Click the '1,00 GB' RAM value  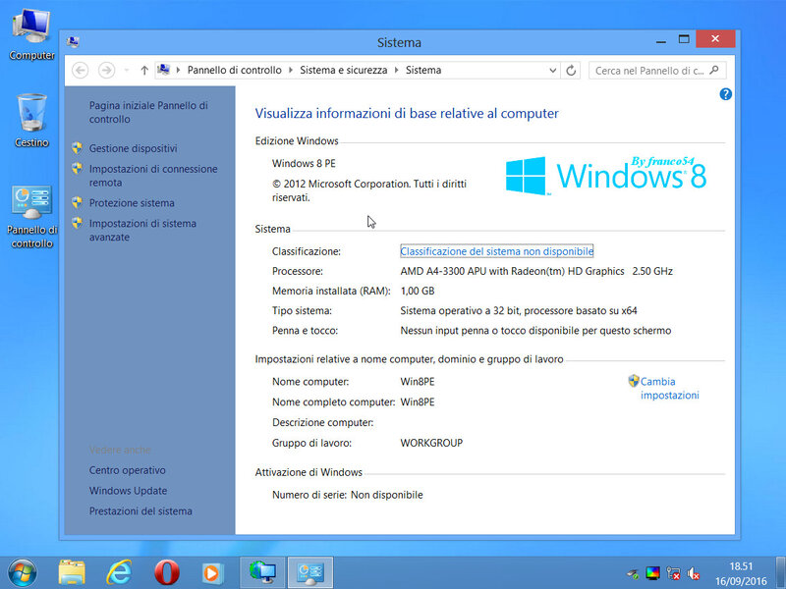click(x=417, y=291)
